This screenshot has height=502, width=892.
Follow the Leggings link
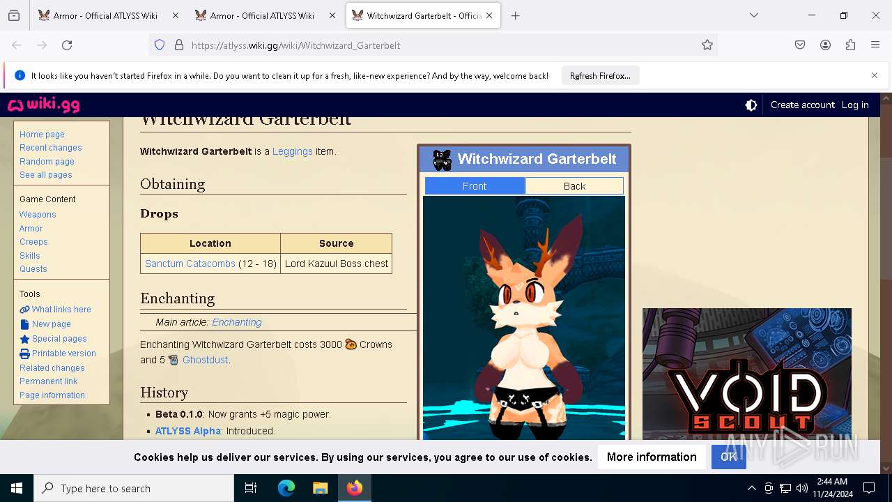tap(292, 151)
